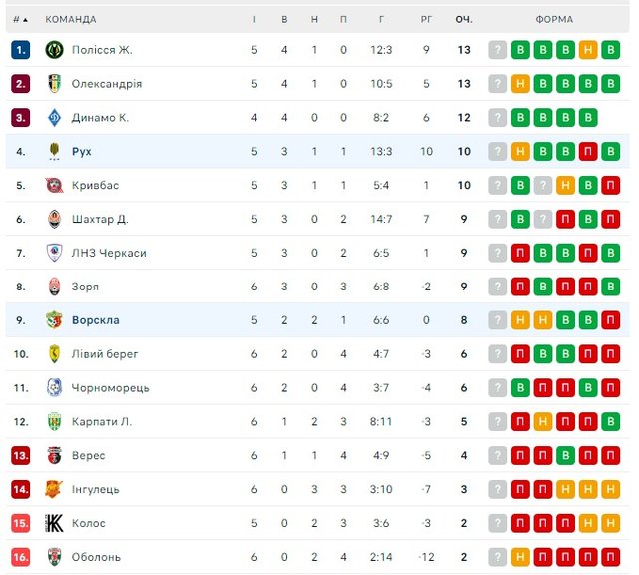
Task: Click the Оболонь club crest
Action: click(54, 557)
